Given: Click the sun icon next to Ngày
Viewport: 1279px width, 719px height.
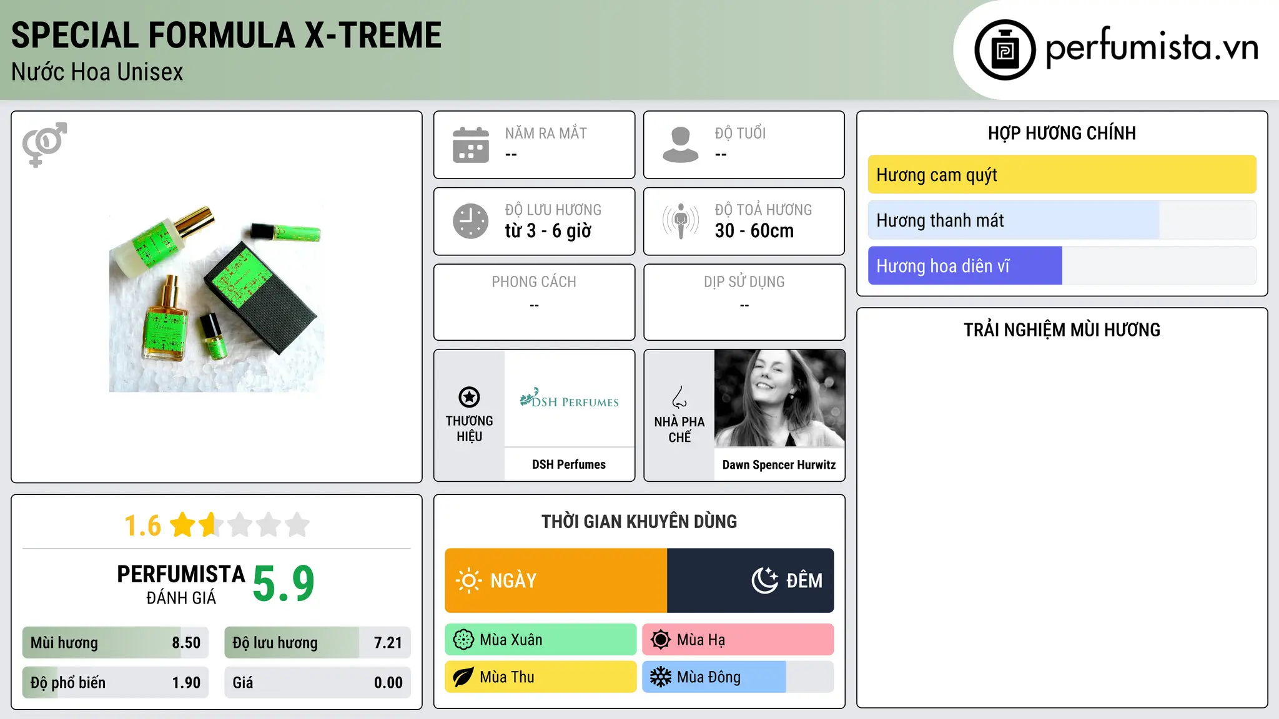Looking at the screenshot, I should pyautogui.click(x=468, y=580).
